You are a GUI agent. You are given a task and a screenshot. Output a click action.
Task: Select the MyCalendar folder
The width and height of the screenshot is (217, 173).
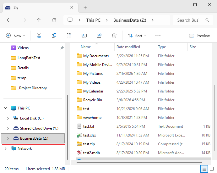[x=93, y=91]
